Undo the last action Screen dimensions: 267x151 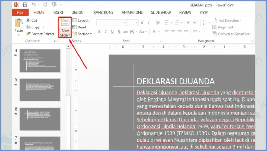[34, 5]
